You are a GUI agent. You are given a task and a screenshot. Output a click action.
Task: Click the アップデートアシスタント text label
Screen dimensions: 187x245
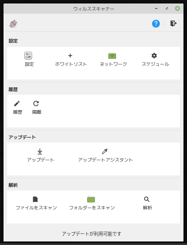tap(105, 160)
